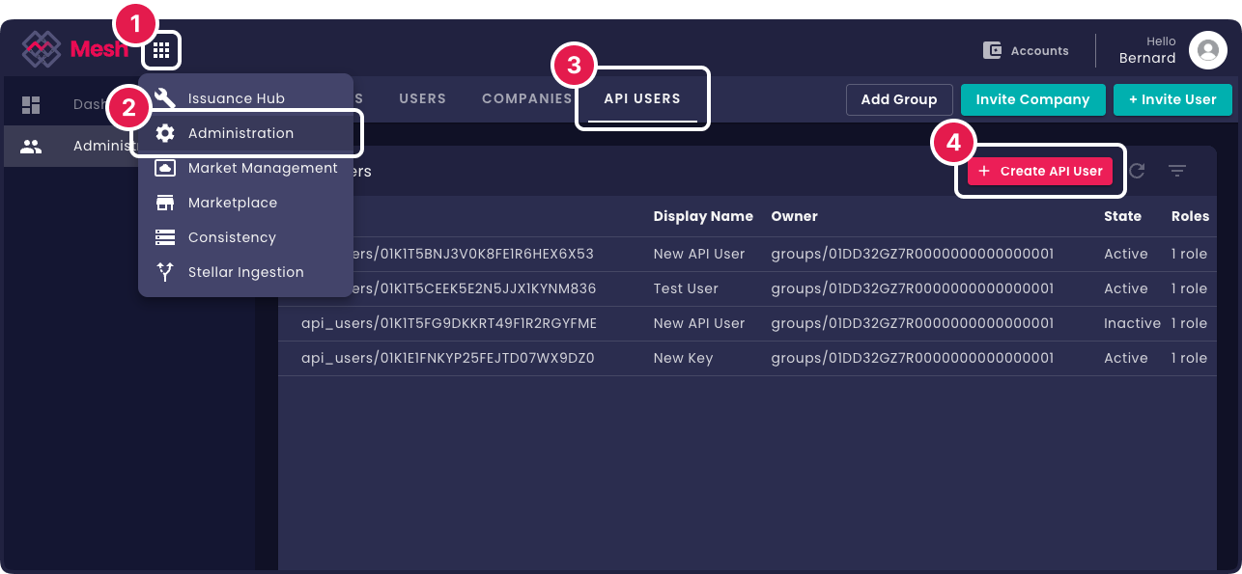This screenshot has width=1242, height=574.
Task: Open the apps grid launcher icon
Action: coord(161,50)
